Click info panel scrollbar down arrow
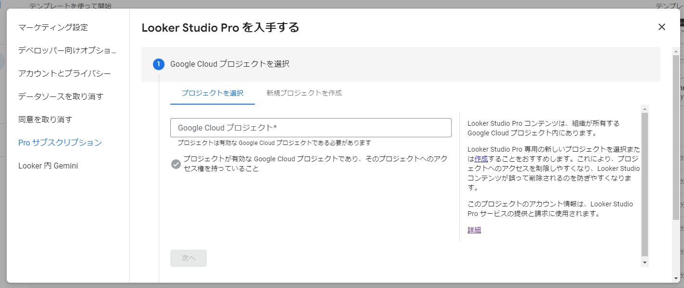The width and height of the screenshot is (684, 288). point(645,262)
